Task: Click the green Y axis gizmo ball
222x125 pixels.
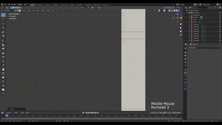Action: [181, 18]
